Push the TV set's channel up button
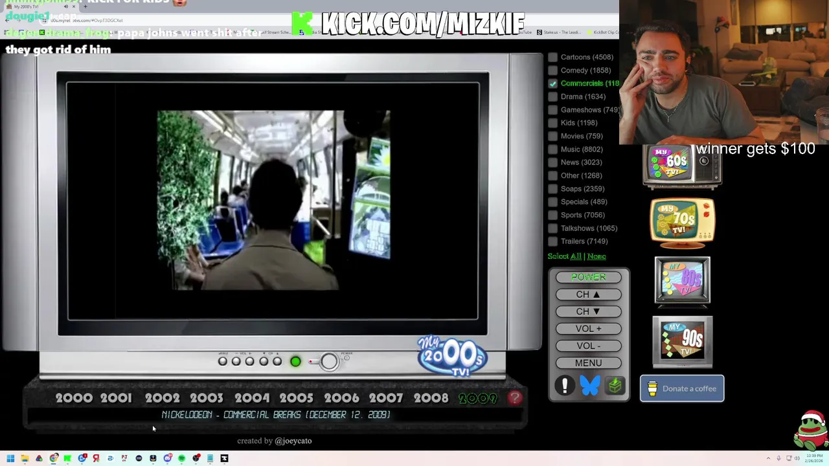The height and width of the screenshot is (466, 829). click(277, 361)
